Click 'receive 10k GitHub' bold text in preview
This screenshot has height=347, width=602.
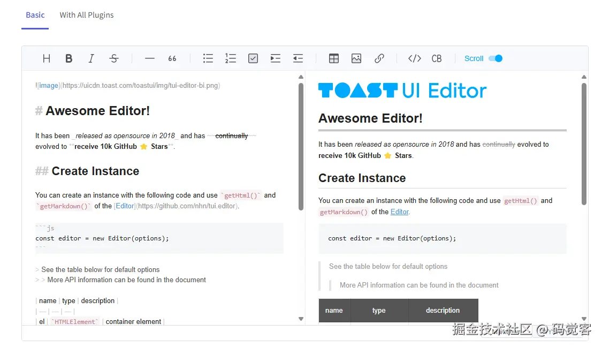pyautogui.click(x=349, y=155)
